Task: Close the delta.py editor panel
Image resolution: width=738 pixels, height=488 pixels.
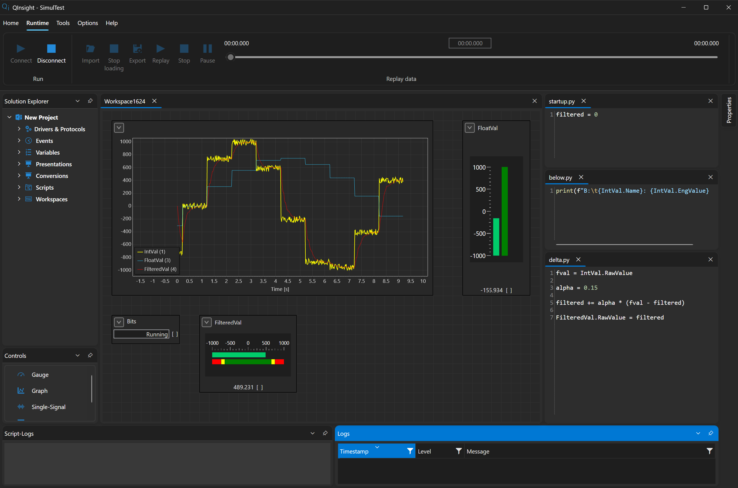Action: 711,259
